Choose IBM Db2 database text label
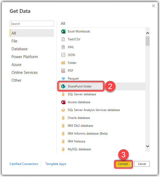Image resolution: width=160 pixels, height=177 pixels. pos(81,126)
